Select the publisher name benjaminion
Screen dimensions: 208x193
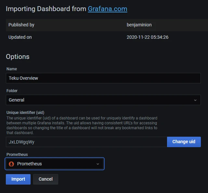click(139, 25)
